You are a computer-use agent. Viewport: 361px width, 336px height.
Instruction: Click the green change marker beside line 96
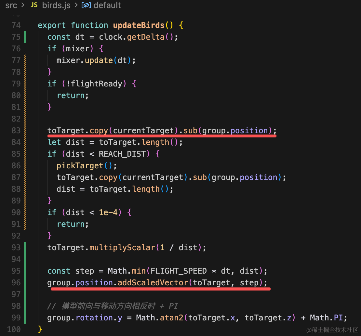25,283
